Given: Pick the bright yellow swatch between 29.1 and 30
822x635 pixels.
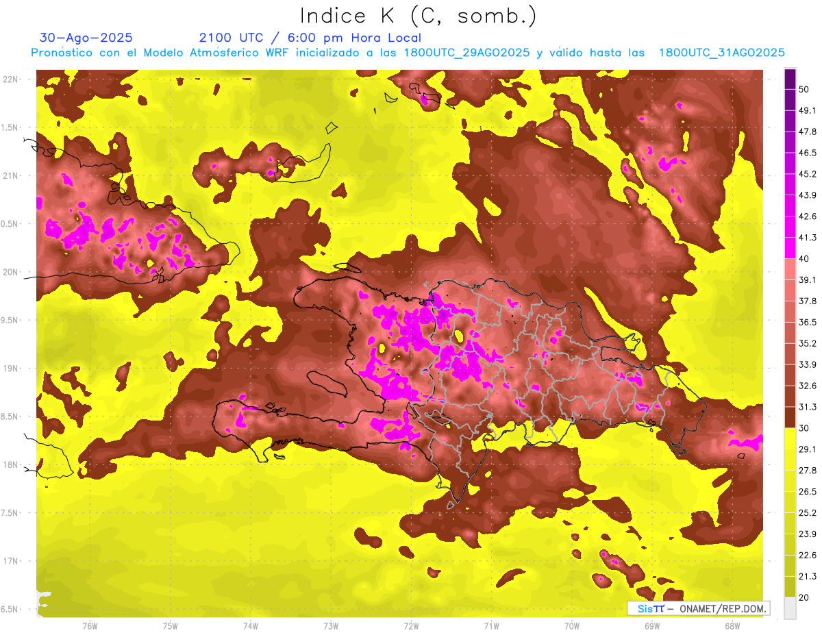Looking at the screenshot, I should 790,438.
